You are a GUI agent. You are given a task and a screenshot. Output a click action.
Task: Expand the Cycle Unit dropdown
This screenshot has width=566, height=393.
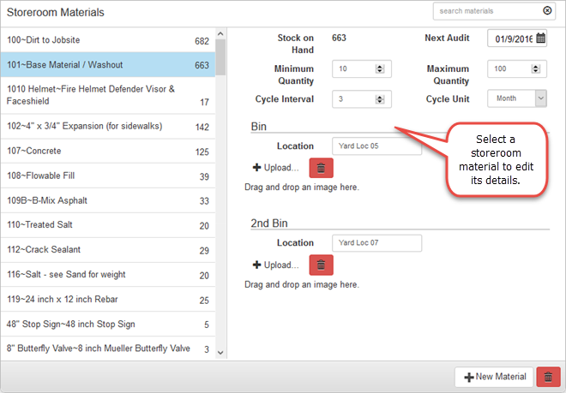(x=540, y=98)
